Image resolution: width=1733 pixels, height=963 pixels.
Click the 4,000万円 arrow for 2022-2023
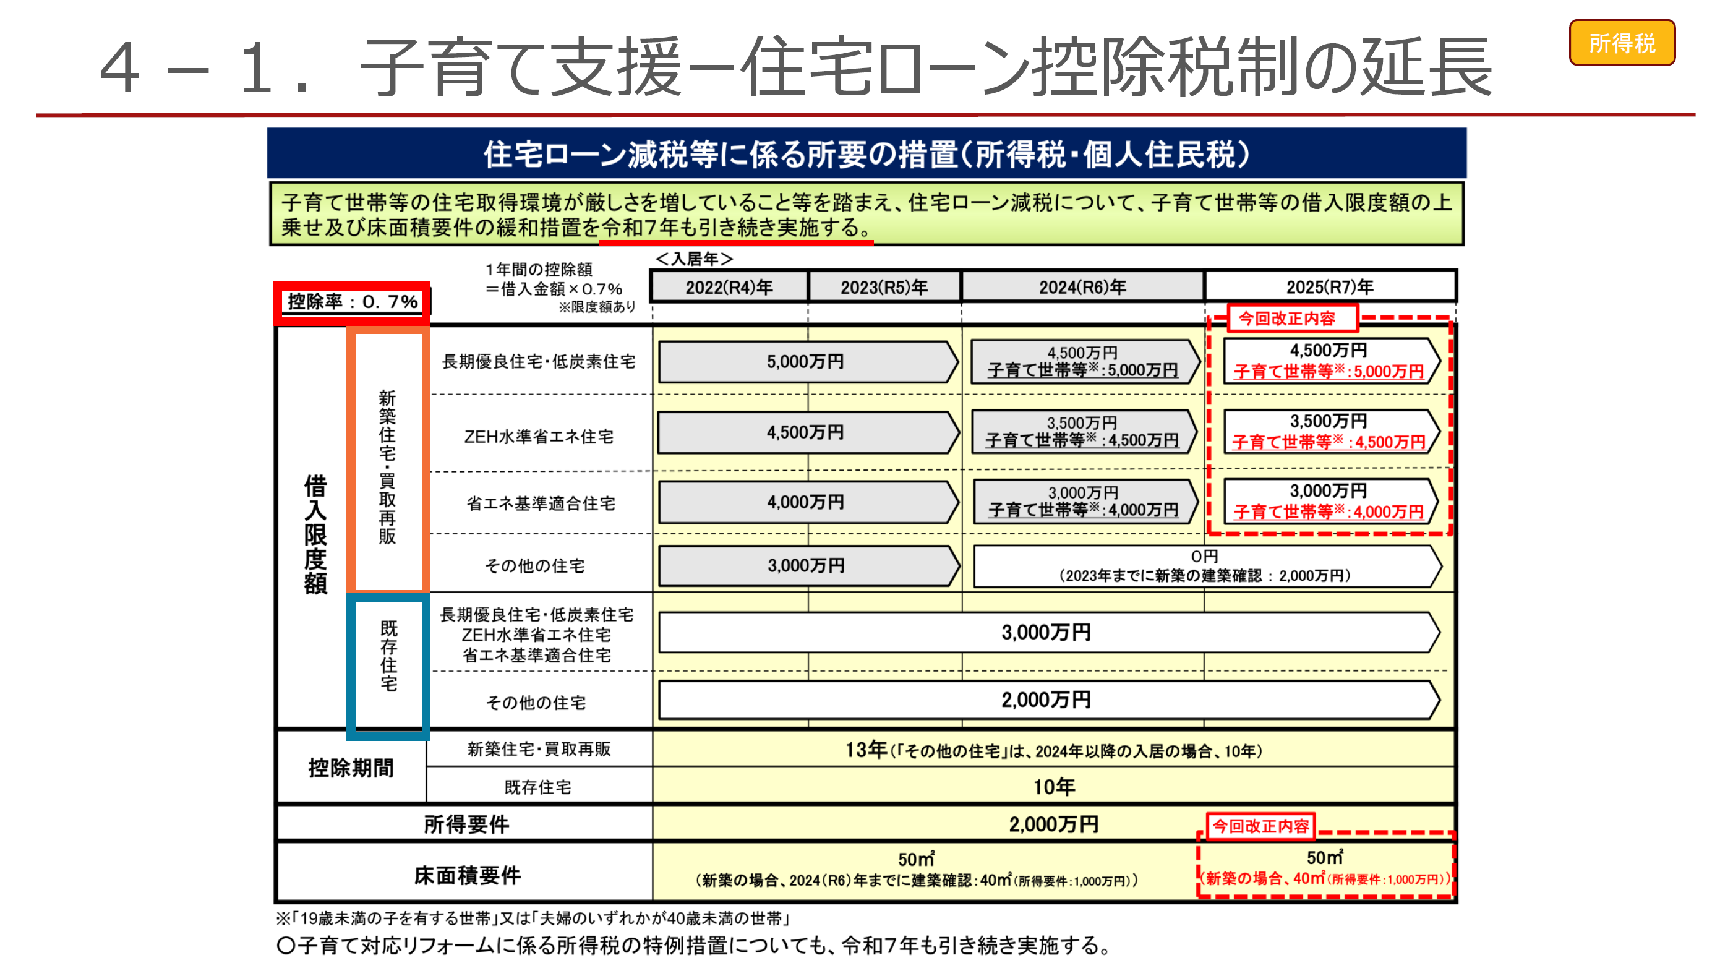(x=807, y=502)
